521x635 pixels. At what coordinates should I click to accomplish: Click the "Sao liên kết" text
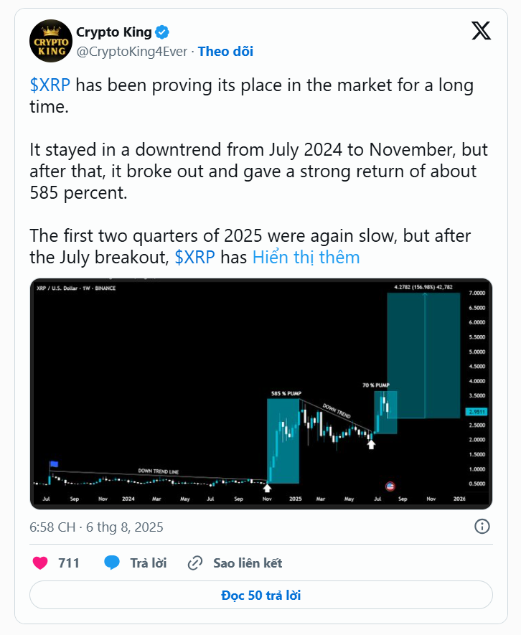(248, 563)
